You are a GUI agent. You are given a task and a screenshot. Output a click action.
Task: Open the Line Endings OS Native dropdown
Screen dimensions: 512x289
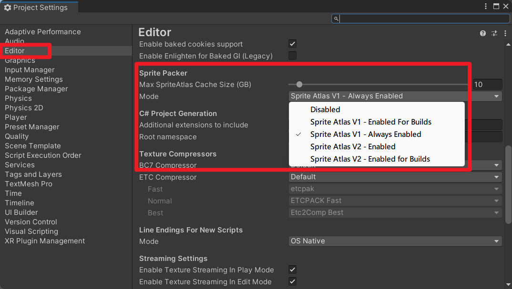click(x=395, y=241)
